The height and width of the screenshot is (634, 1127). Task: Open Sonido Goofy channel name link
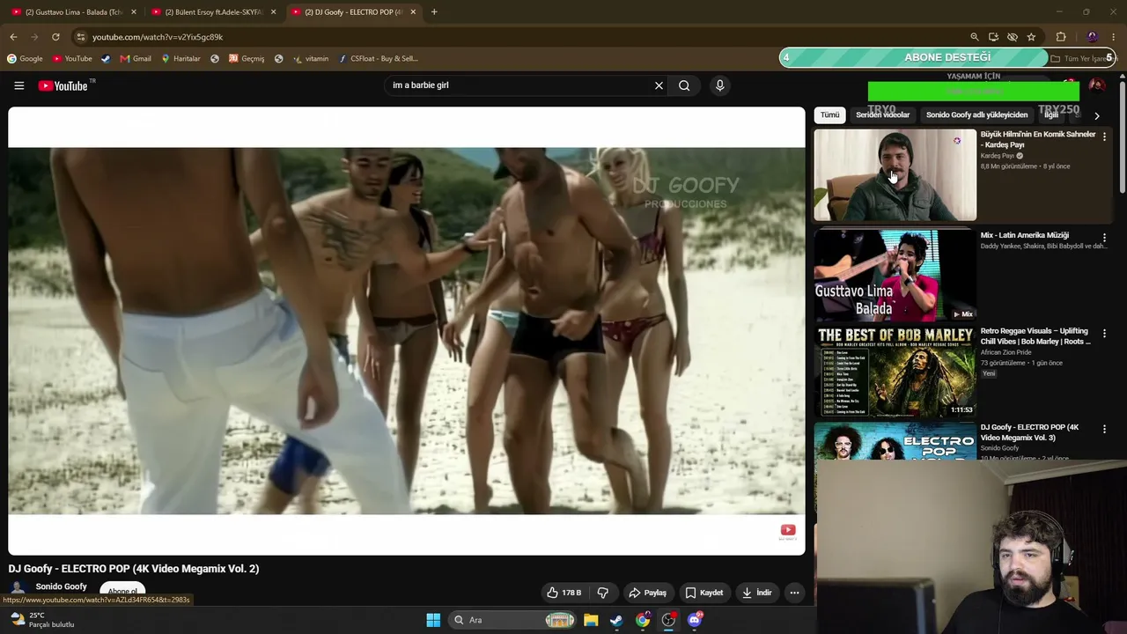[x=62, y=586]
